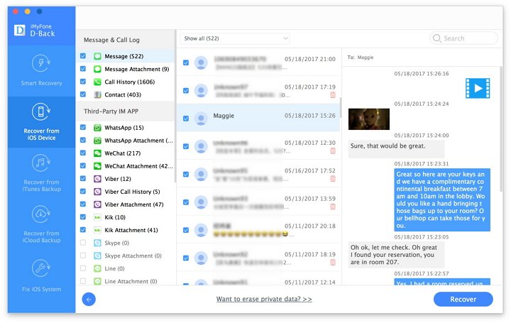Image resolution: width=511 pixels, height=323 pixels.
Task: Click the WhatsApp category icon
Action: click(x=98, y=128)
